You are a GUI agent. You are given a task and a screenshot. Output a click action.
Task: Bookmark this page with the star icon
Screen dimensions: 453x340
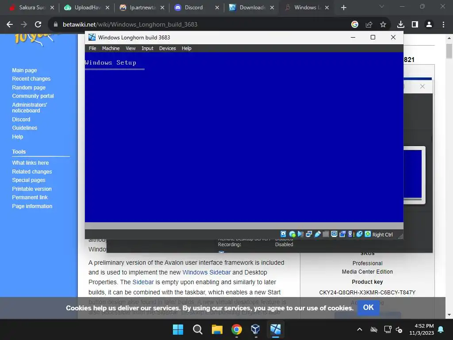click(x=383, y=25)
